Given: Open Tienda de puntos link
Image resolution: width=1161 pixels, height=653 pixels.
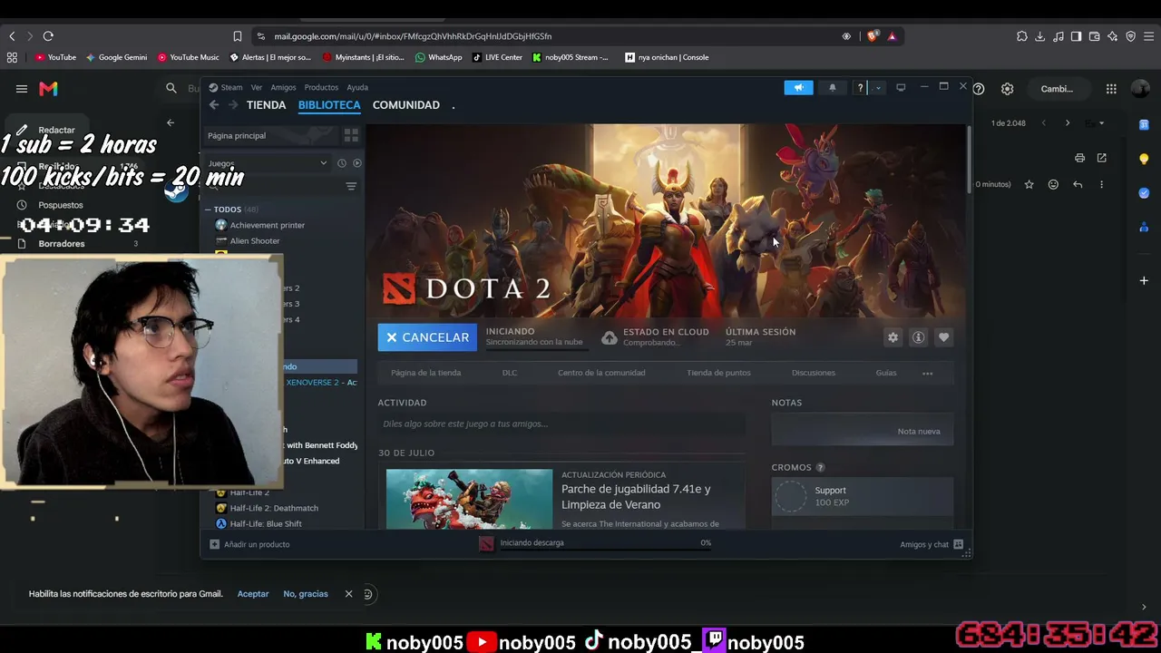Looking at the screenshot, I should point(718,373).
